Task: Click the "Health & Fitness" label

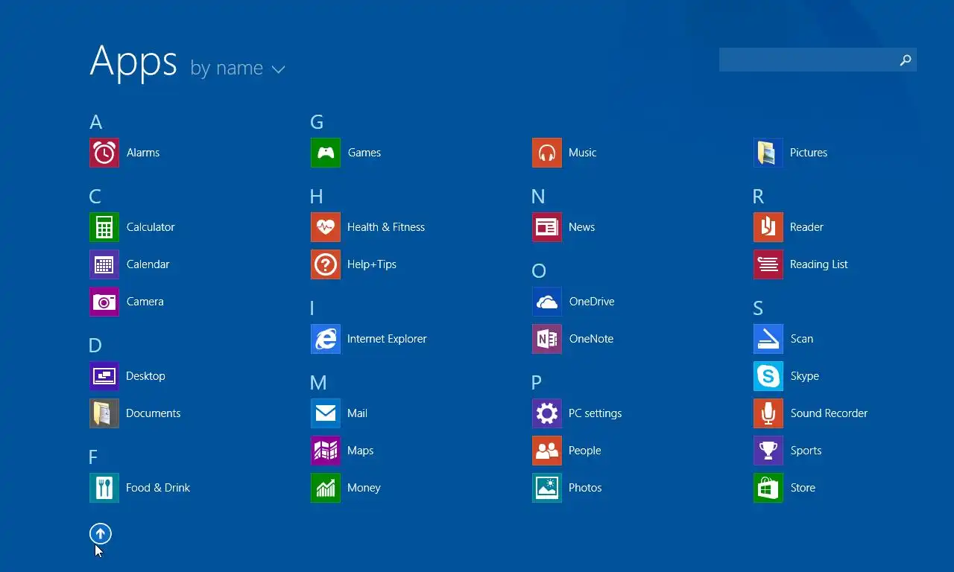Action: 386,227
